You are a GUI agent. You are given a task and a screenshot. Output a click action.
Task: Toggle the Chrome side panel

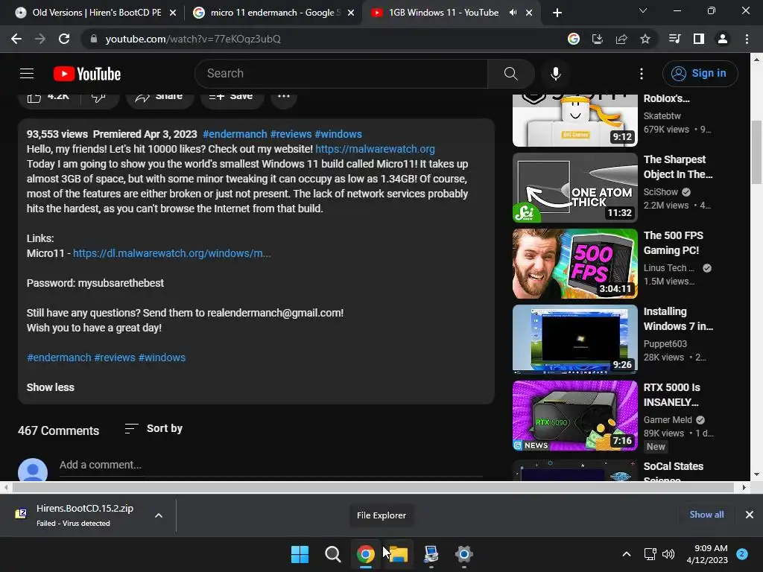click(699, 39)
